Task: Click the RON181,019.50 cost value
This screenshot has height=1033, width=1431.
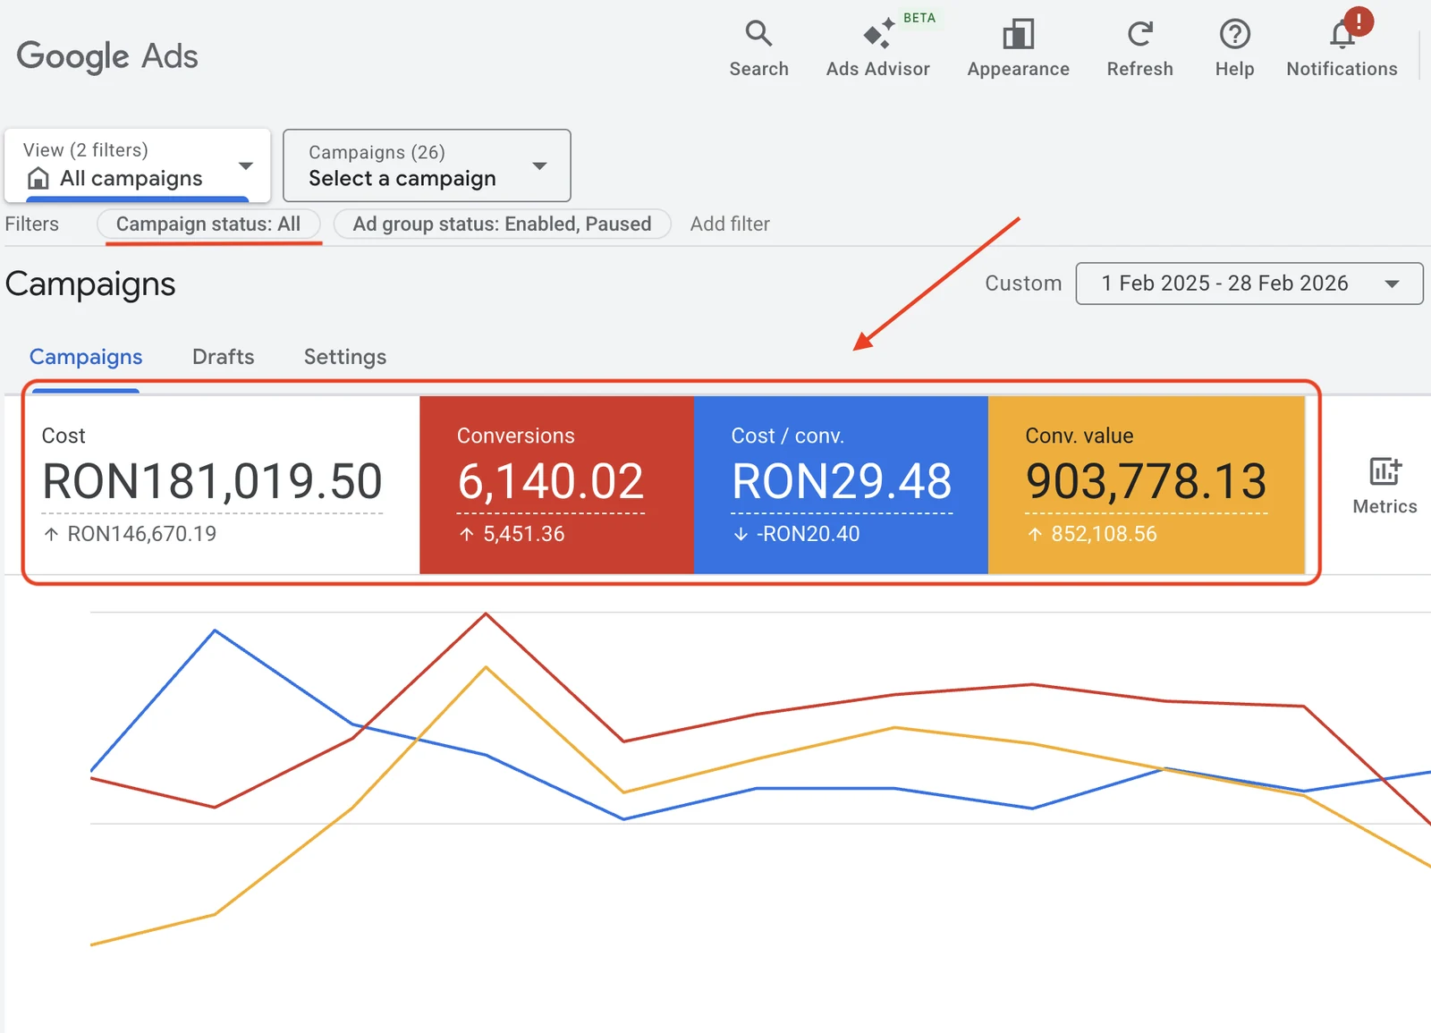Action: pos(212,481)
